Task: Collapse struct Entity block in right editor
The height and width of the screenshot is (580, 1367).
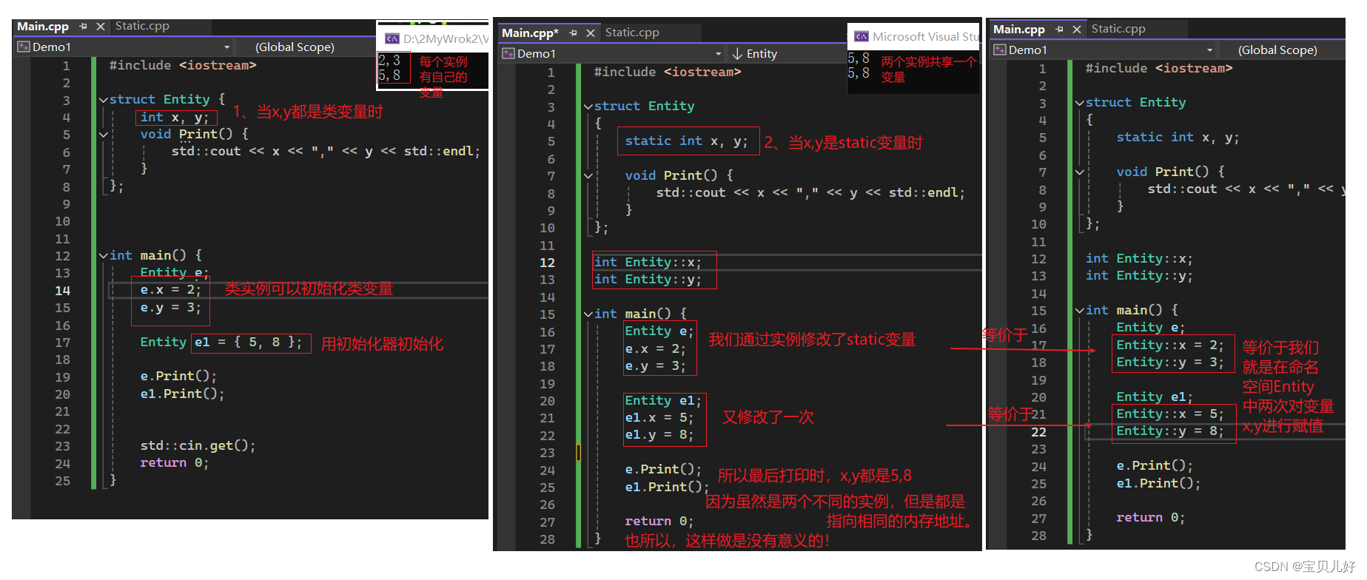Action: coord(1080,104)
